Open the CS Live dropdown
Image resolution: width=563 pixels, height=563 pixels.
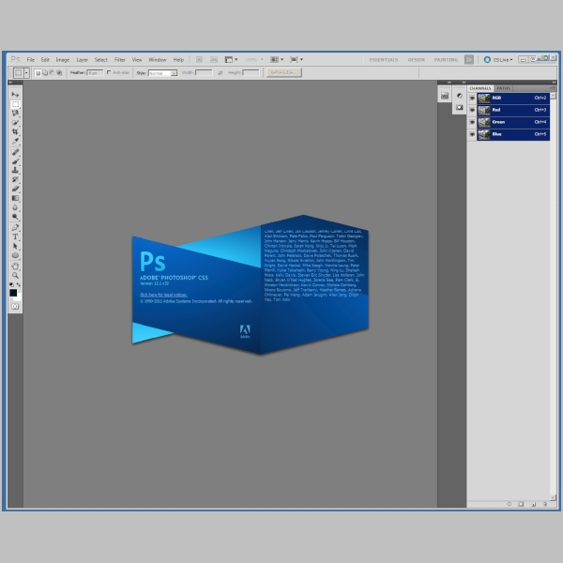[x=498, y=60]
